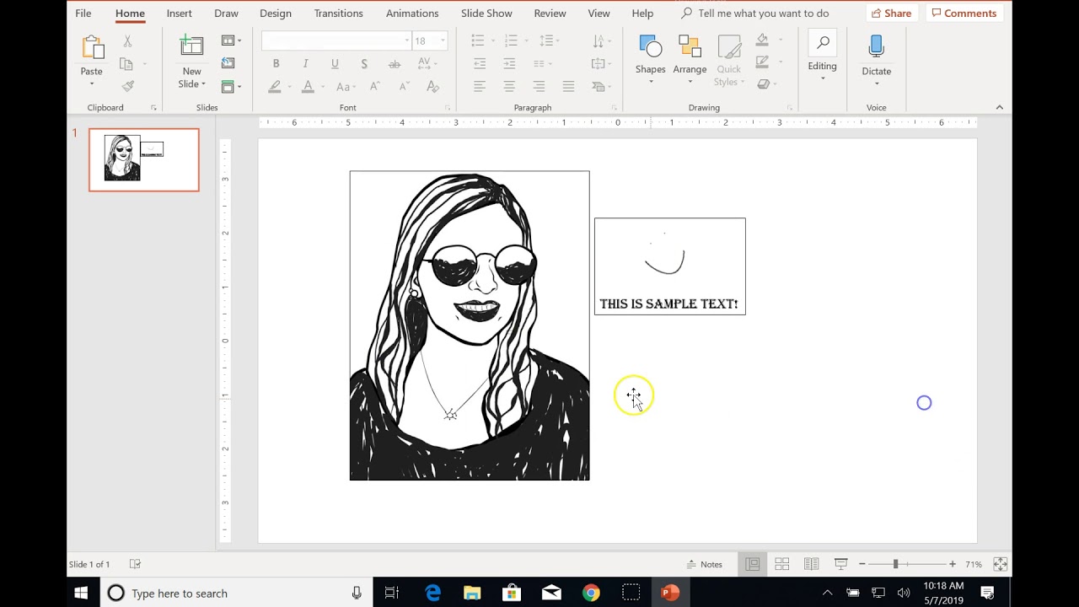
Task: Open the Insert tab
Action: coord(179,13)
